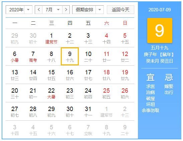Select Saturday July 25 初五
The image size is (183, 141).
pyautogui.click(x=107, y=93)
